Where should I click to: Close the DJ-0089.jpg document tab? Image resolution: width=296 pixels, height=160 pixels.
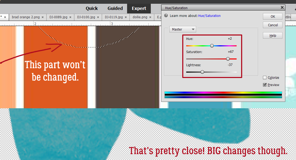point(70,17)
